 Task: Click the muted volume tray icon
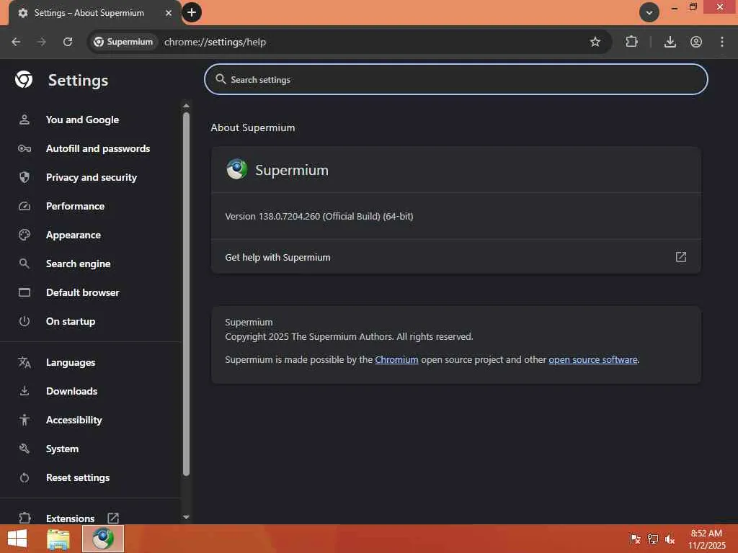670,539
